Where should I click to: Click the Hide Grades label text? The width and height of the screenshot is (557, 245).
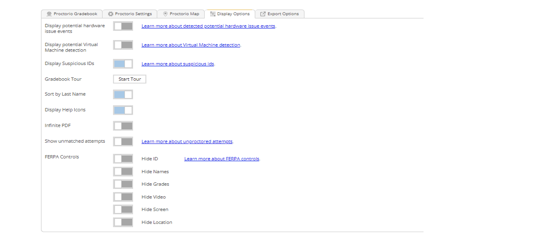(x=155, y=184)
